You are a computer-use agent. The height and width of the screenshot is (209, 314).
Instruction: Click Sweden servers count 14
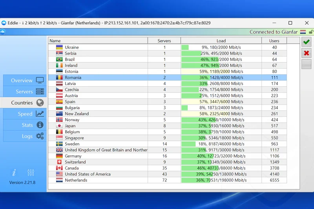pyautogui.click(x=164, y=144)
